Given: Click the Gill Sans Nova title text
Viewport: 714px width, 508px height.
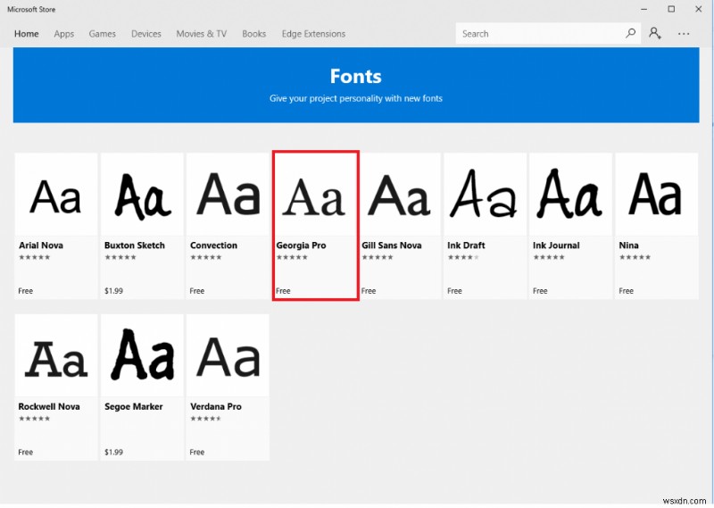Looking at the screenshot, I should (392, 246).
